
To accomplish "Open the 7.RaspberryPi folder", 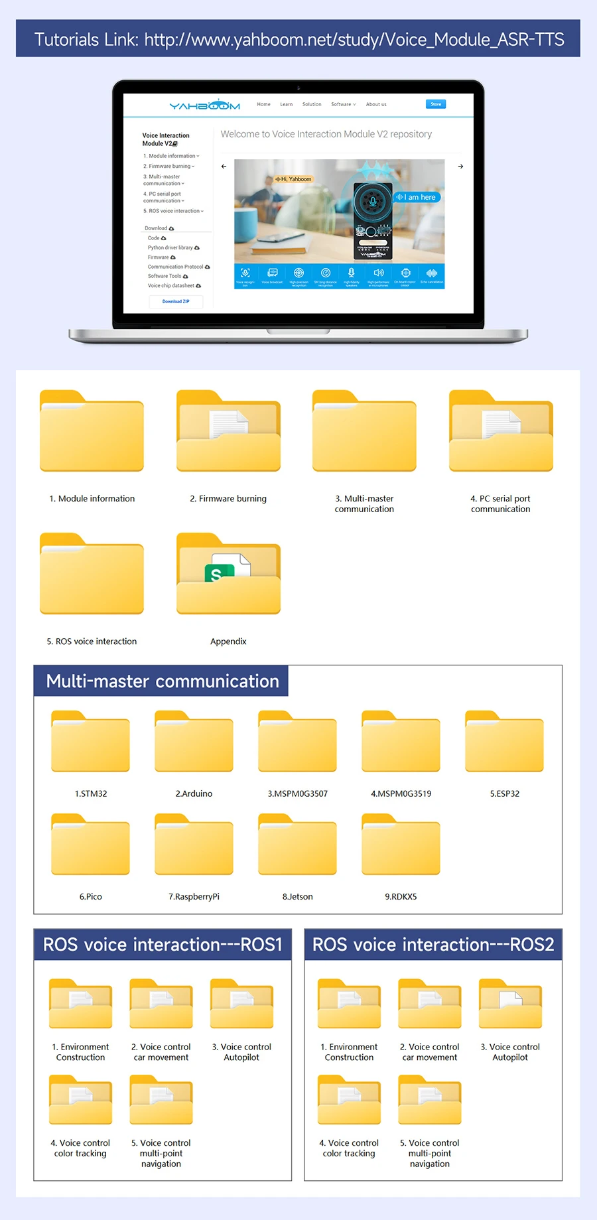I will click(x=194, y=845).
